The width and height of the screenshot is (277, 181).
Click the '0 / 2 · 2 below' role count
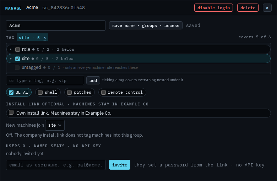click(x=55, y=49)
